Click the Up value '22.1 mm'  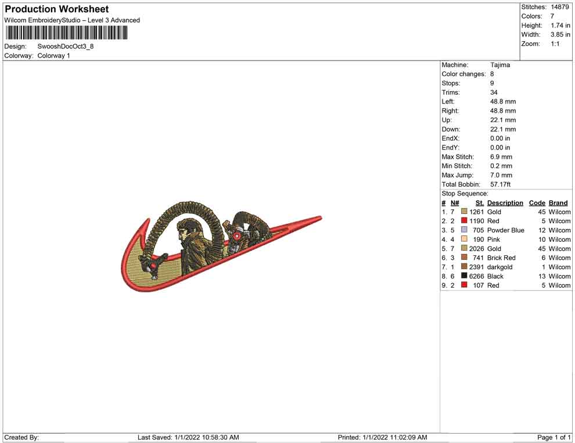point(503,120)
